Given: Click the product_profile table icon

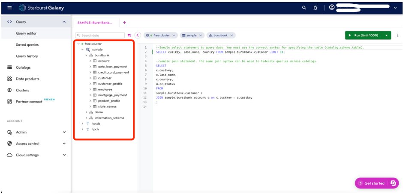Looking at the screenshot, I should click(x=95, y=101).
